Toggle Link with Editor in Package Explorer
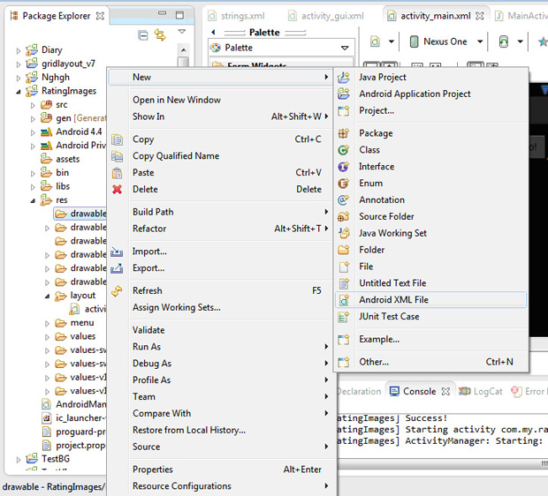The height and width of the screenshot is (496, 548). point(160,35)
